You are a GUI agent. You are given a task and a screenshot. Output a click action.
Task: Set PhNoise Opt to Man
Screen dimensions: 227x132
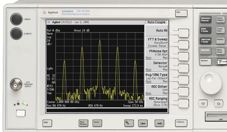[x=165, y=58]
